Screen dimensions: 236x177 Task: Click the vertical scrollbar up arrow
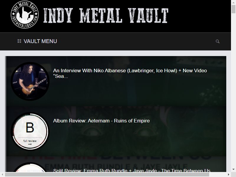pyautogui.click(x=233, y=2)
